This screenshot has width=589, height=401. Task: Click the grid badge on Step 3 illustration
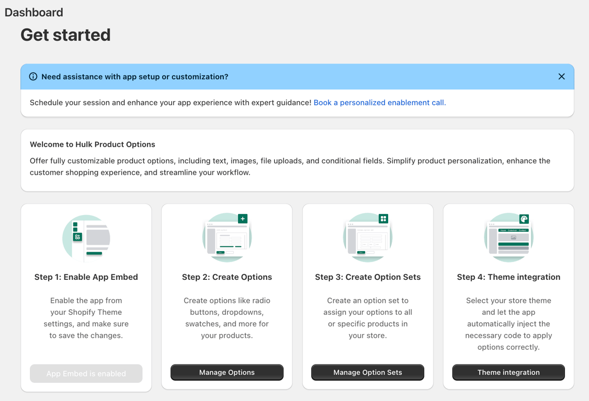pos(383,219)
